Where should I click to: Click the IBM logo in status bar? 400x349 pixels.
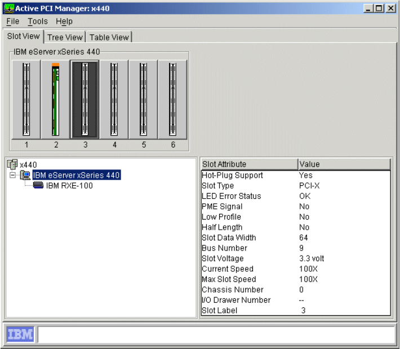click(20, 334)
